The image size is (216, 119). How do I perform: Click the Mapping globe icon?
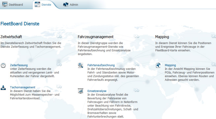(158, 65)
